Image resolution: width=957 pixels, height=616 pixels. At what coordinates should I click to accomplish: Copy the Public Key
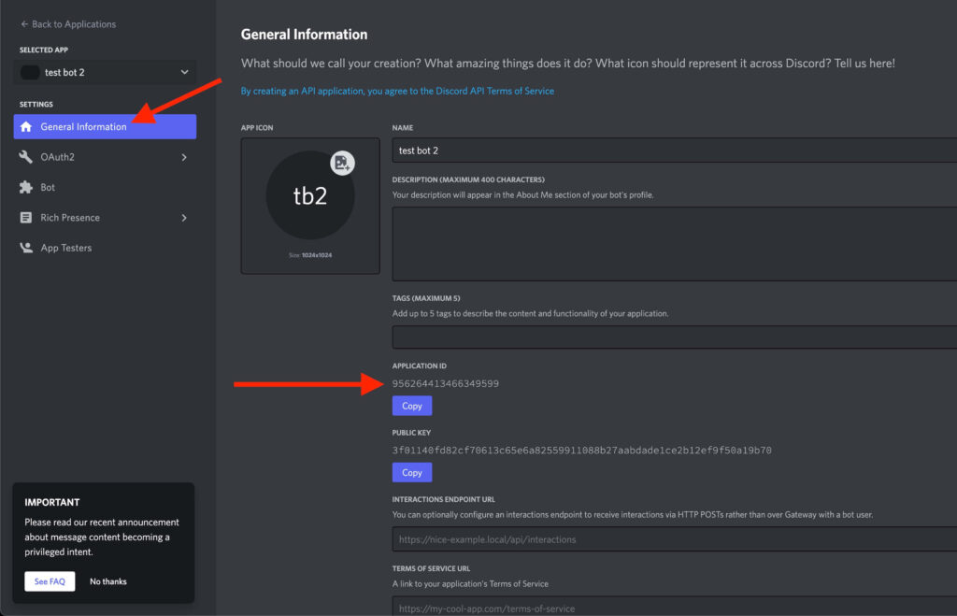pyautogui.click(x=412, y=473)
